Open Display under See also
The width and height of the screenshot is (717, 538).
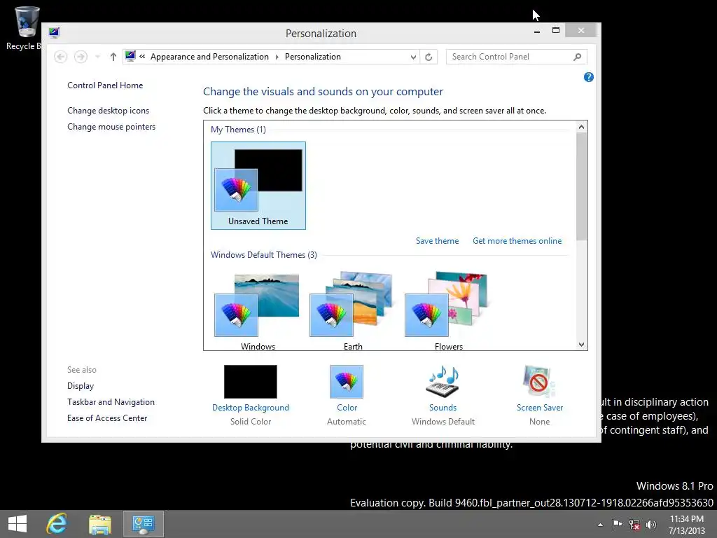tap(81, 386)
